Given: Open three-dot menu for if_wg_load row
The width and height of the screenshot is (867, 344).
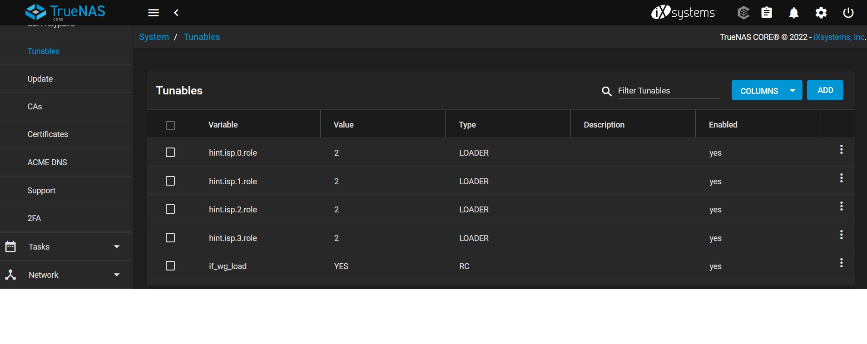Looking at the screenshot, I should 842,263.
